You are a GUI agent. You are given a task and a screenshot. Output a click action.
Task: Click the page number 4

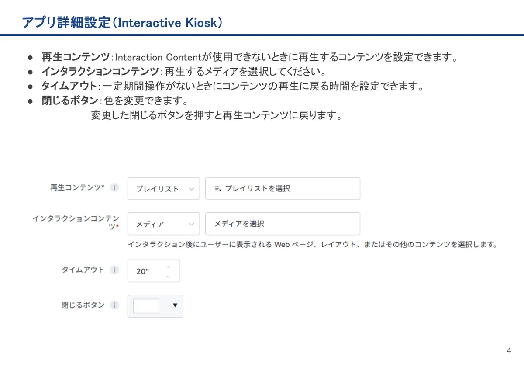point(509,350)
